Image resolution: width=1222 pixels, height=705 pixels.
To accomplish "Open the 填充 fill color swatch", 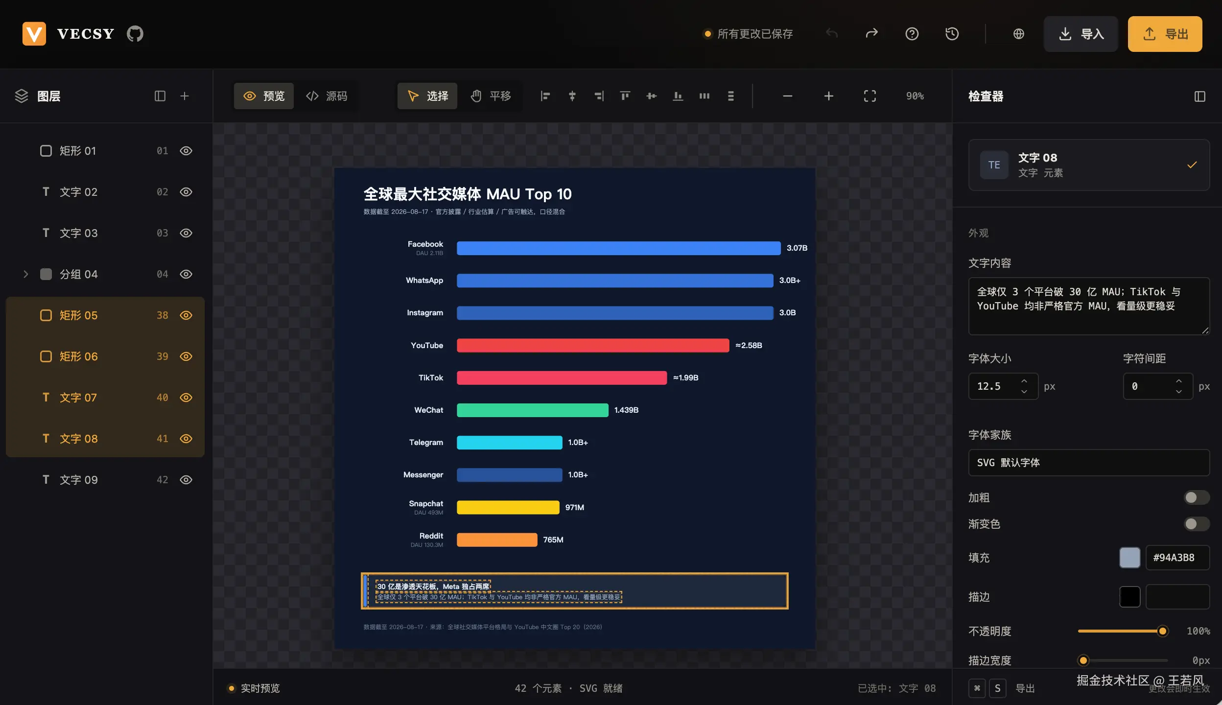I will tap(1130, 558).
